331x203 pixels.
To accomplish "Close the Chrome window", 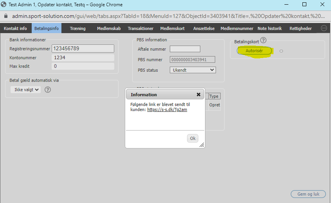I will click(x=322, y=4).
